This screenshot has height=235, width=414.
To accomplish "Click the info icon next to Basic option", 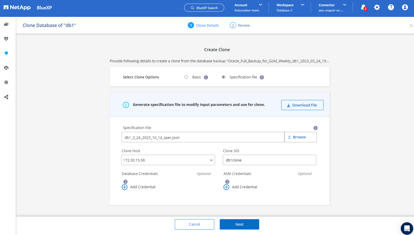I will 206,77.
